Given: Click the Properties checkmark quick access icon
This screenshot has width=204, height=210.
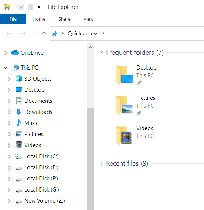Looking at the screenshot, I should tap(21, 7).
